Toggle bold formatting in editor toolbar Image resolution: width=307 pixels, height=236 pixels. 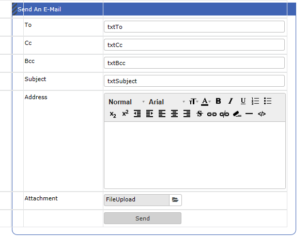[218, 101]
